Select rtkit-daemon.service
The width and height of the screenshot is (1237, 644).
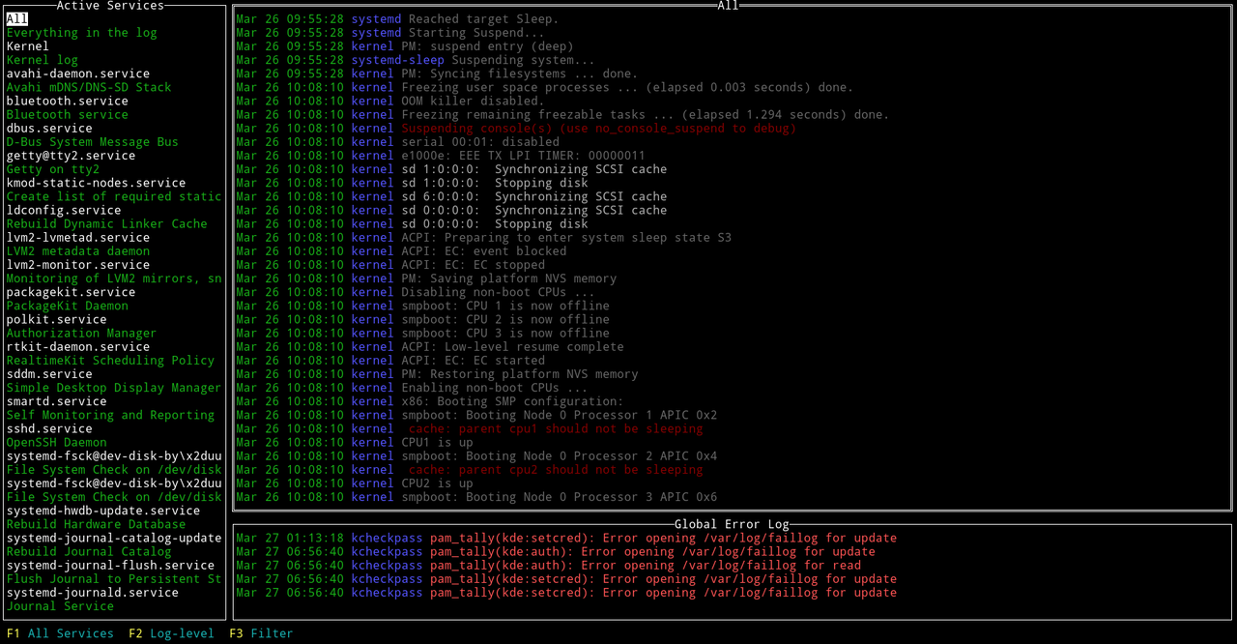pyautogui.click(x=78, y=346)
